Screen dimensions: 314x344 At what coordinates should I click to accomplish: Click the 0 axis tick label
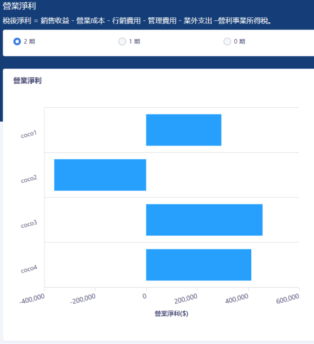click(x=145, y=296)
